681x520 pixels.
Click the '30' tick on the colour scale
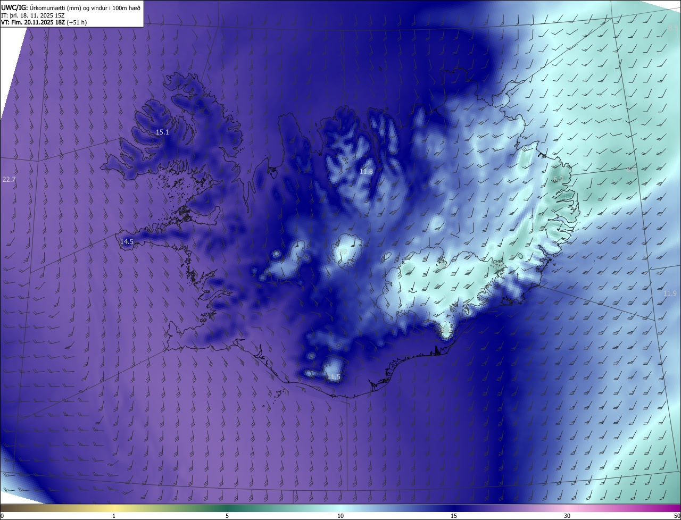pos(567,516)
